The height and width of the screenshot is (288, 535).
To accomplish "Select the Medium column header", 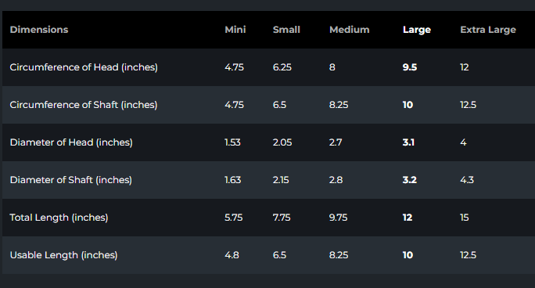I will (x=349, y=30).
